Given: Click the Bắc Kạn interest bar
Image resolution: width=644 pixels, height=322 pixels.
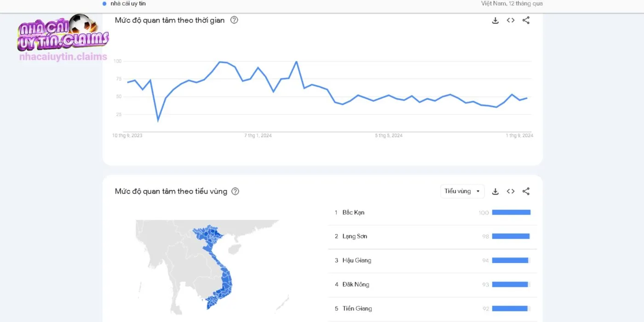Looking at the screenshot, I should pos(511,213).
